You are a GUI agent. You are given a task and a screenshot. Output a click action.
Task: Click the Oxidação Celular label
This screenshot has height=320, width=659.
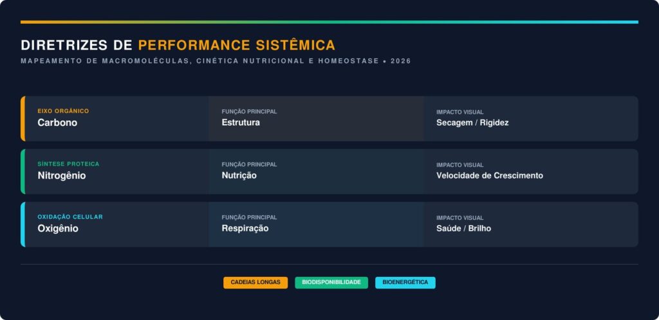tap(70, 217)
